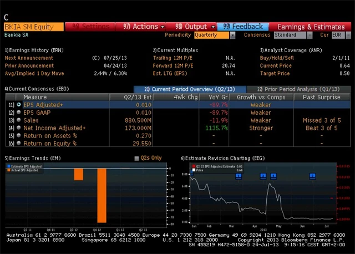Open the Periodicity Quarterly dropdown arrow
Screen dimensions: 355x254
pos(232,35)
